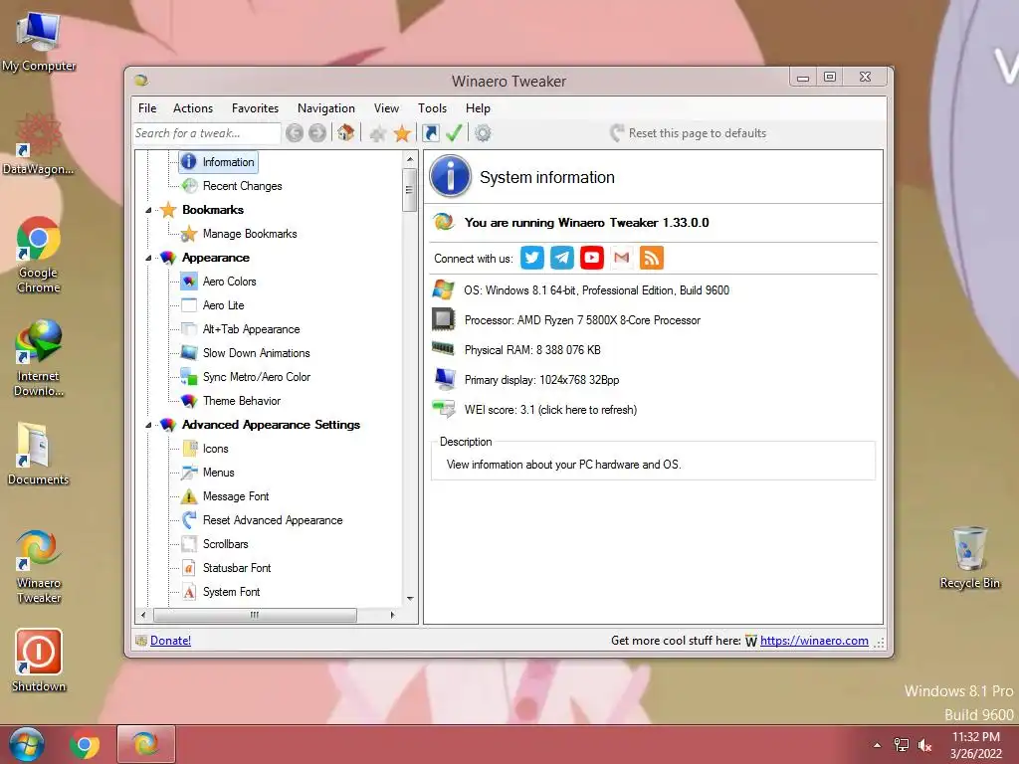
Task: Collapse the Appearance tree node
Action: (148, 258)
